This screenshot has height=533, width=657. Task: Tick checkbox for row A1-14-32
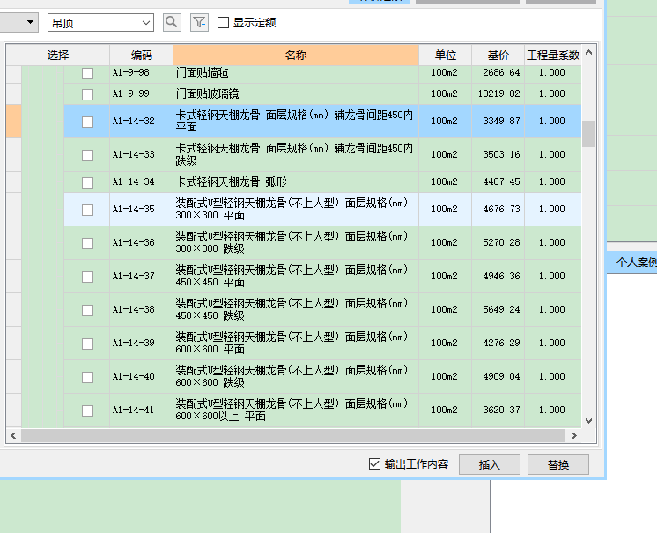click(87, 122)
